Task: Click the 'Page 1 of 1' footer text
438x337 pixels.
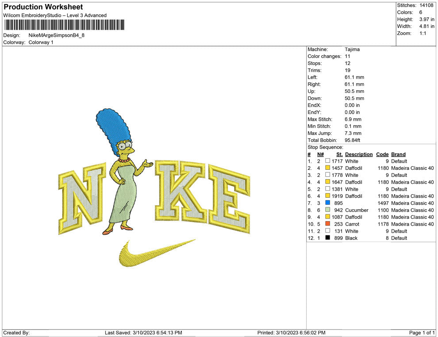Action: pos(422,333)
